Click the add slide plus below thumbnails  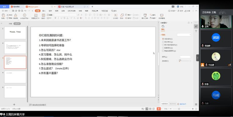pyautogui.click(x=14, y=104)
